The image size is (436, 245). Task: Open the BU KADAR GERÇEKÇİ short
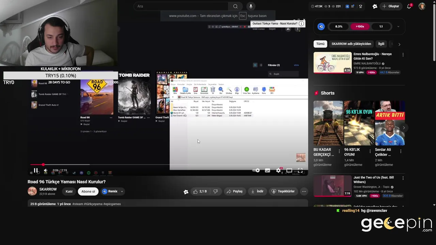tap(328, 123)
